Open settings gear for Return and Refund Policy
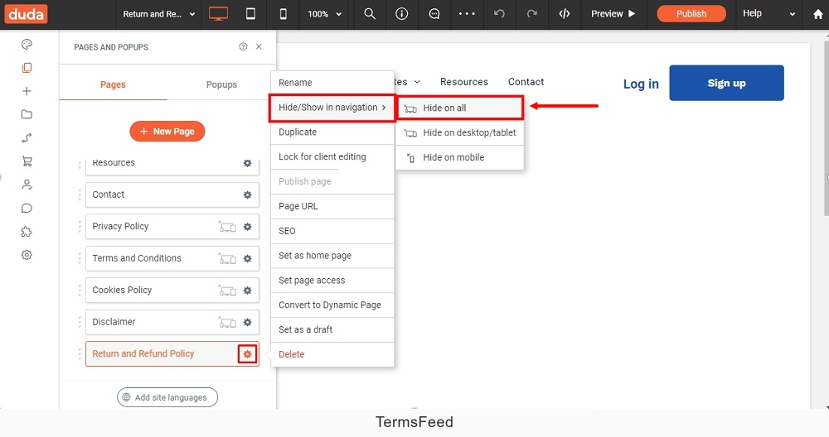Image resolution: width=829 pixels, height=437 pixels. pos(247,354)
